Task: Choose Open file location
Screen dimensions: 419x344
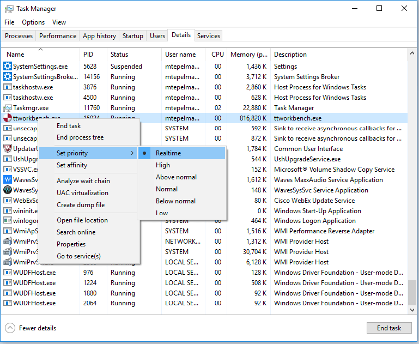Action: (88, 220)
